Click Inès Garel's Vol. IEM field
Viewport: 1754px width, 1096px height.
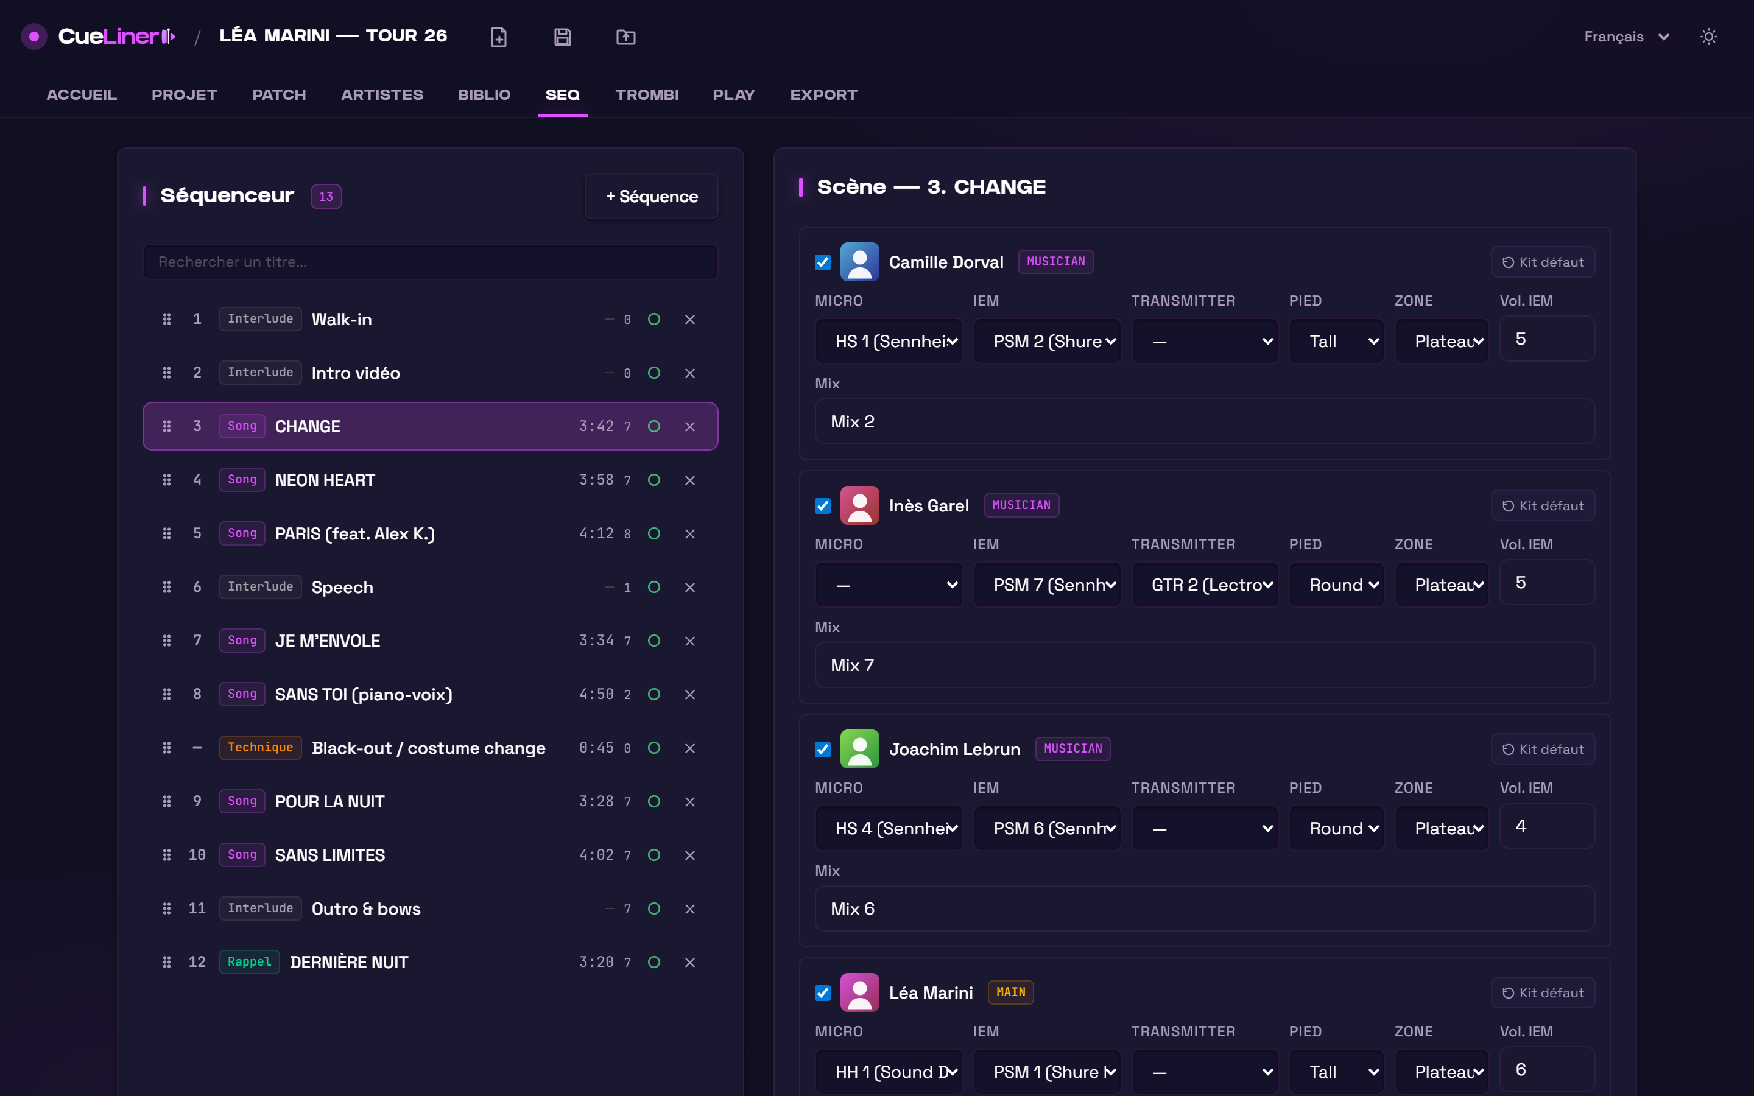pyautogui.click(x=1547, y=582)
